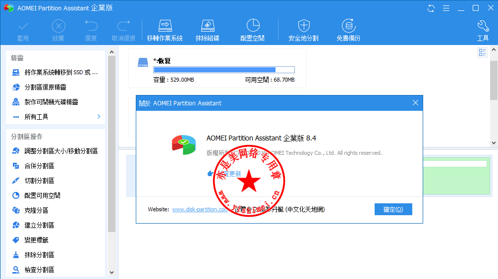The width and height of the screenshot is (498, 279).
Task: Click the refresh icon in title bar
Action: point(431,8)
